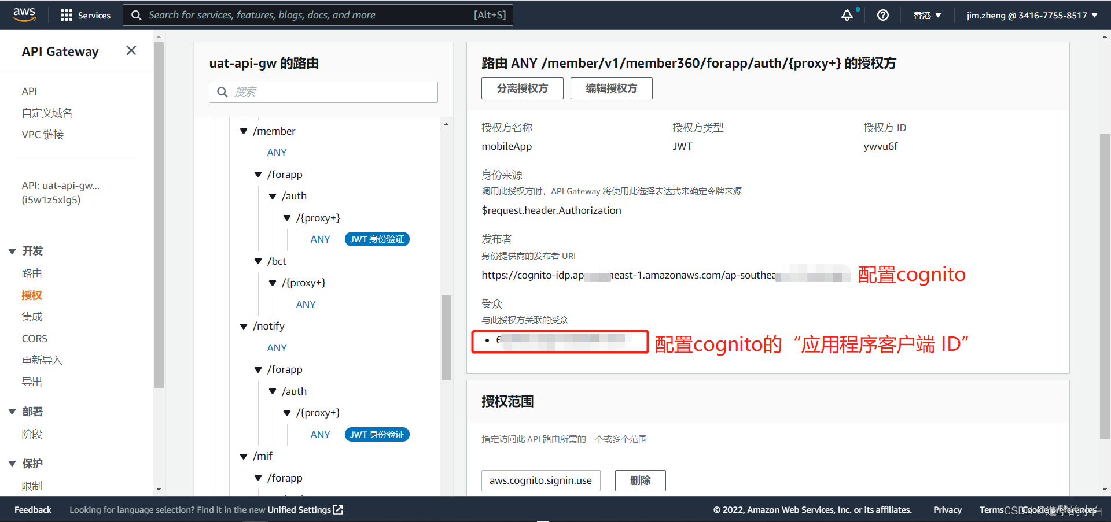Open 自定义域名 in the sidebar
This screenshot has height=522, width=1111.
(x=47, y=113)
